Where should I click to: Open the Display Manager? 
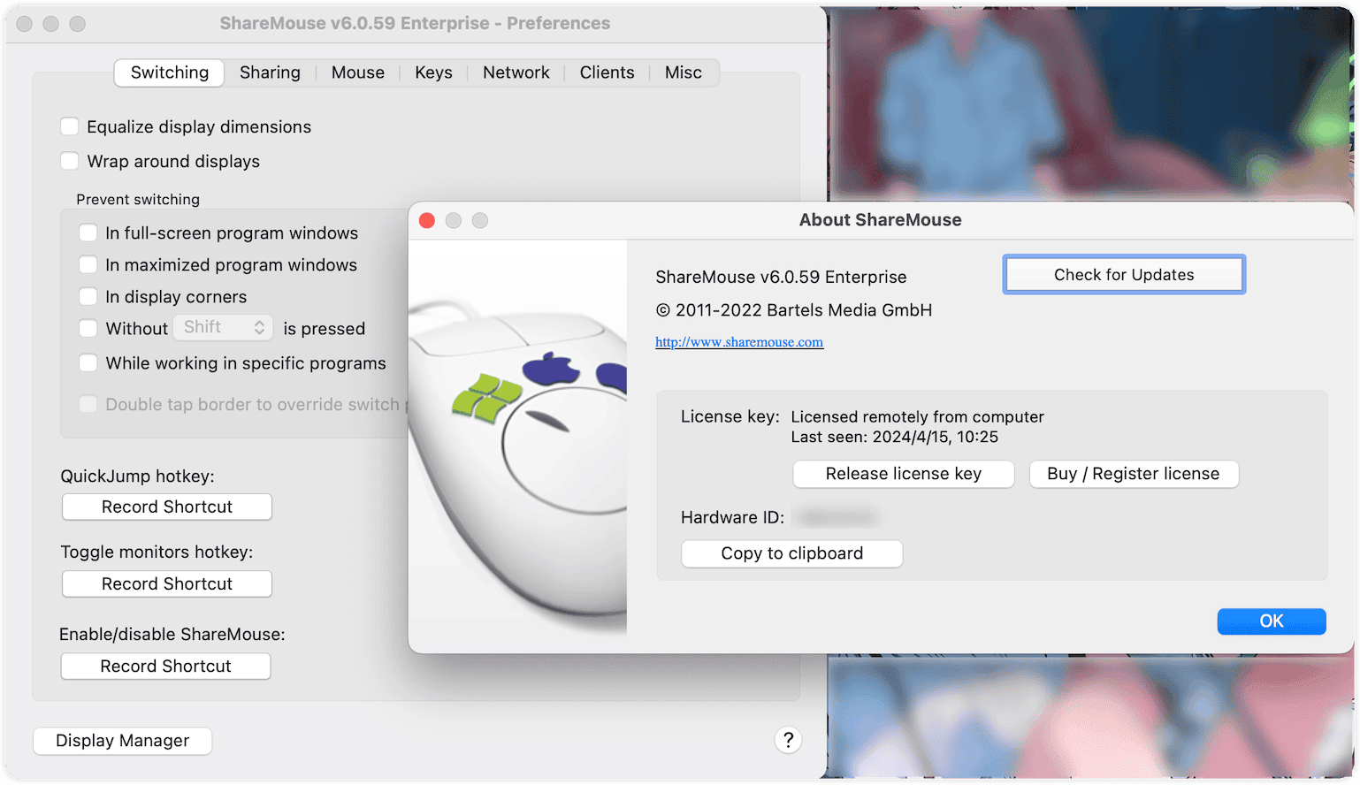tap(122, 741)
